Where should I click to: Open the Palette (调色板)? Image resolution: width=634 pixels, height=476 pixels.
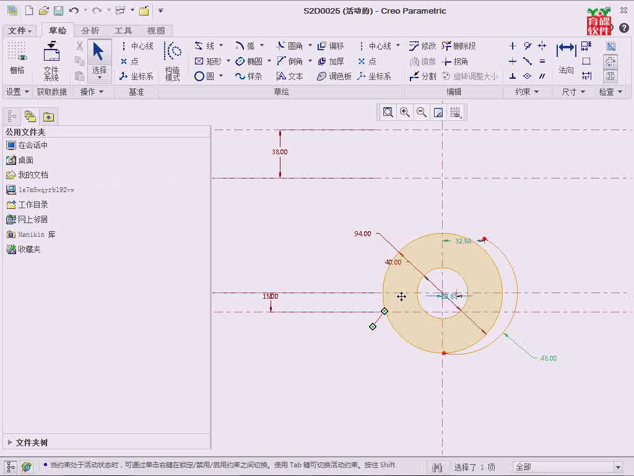pyautogui.click(x=334, y=76)
